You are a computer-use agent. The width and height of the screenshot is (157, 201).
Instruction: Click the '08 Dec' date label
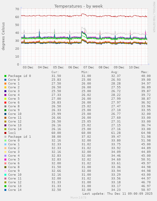[104, 67]
